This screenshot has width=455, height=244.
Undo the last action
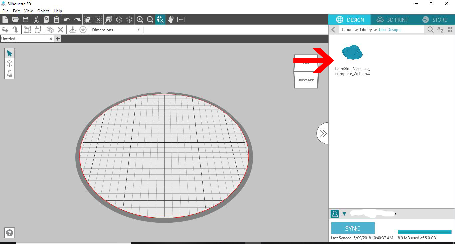[67, 20]
